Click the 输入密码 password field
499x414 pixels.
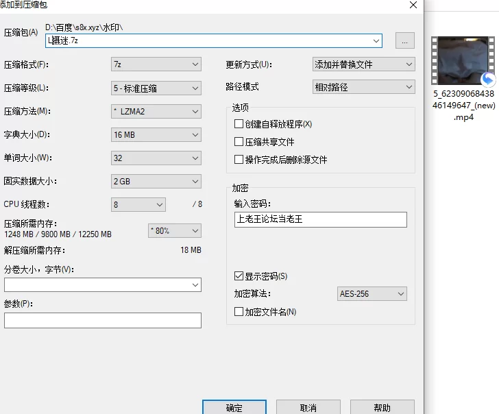[321, 219]
